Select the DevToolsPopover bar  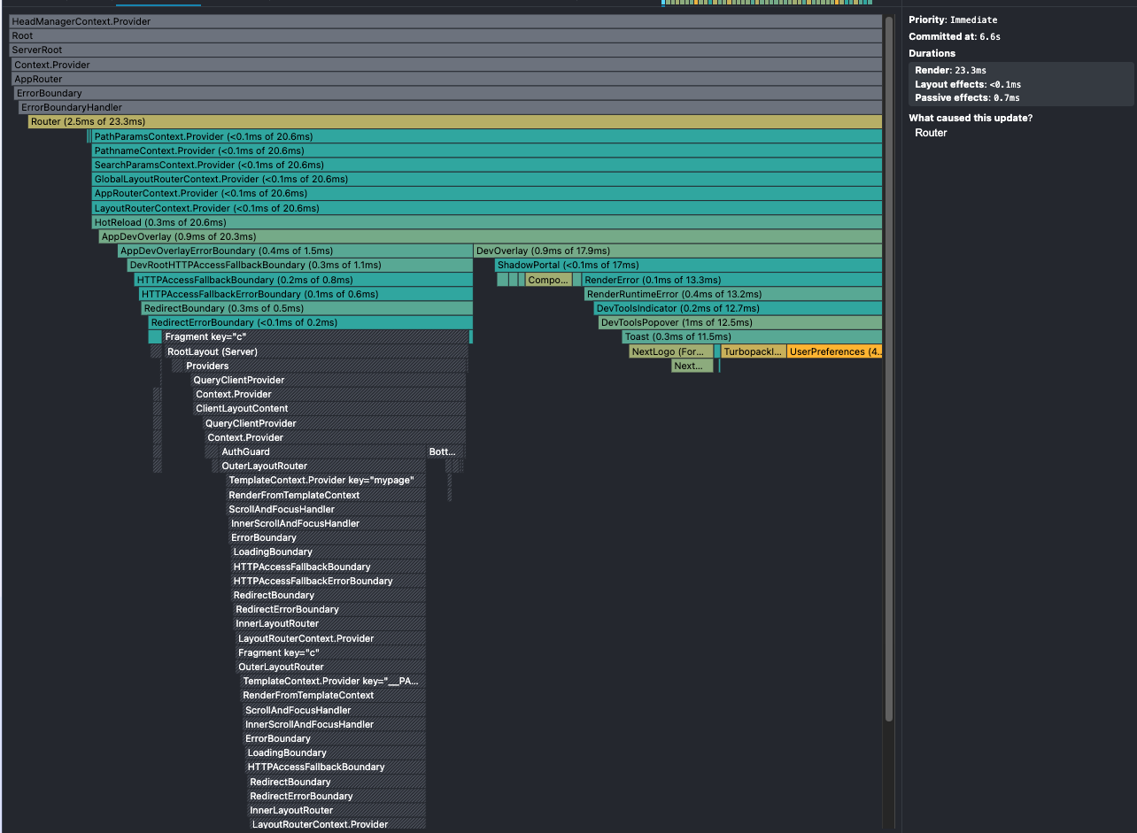(x=740, y=322)
